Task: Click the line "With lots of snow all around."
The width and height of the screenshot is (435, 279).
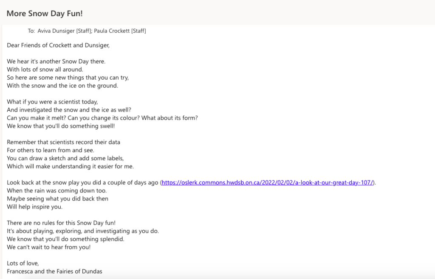Action: click(45, 70)
